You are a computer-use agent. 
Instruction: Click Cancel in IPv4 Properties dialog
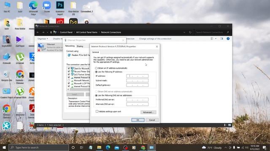152,120
